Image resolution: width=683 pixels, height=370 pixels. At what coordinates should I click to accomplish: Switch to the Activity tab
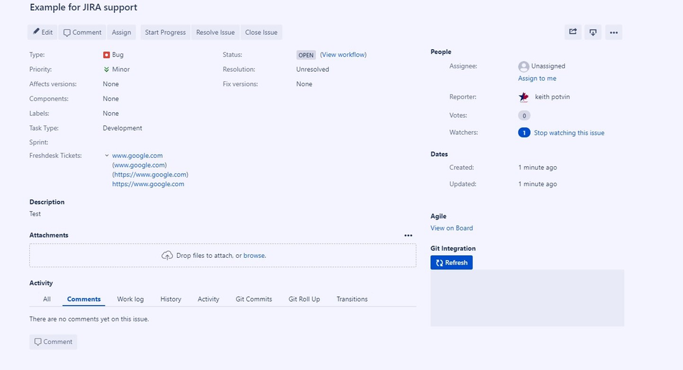tap(209, 299)
